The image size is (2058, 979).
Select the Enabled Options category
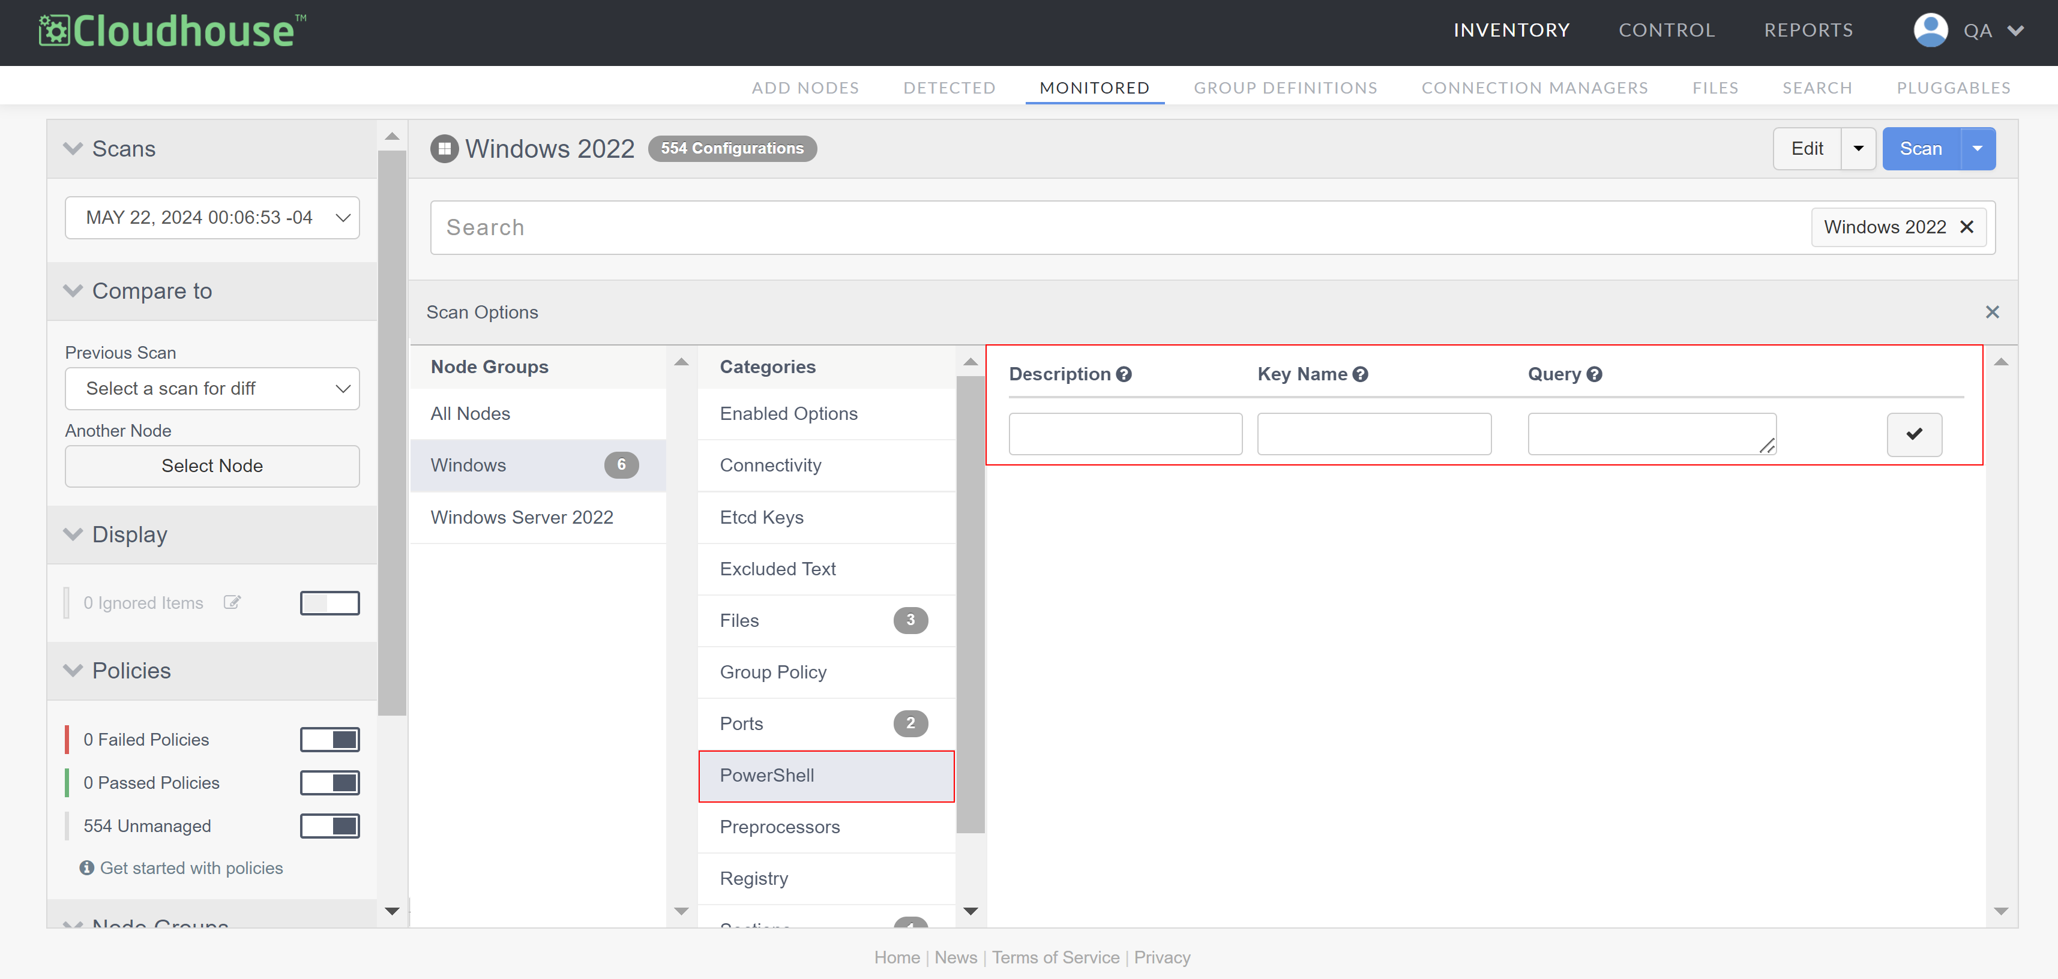(827, 414)
